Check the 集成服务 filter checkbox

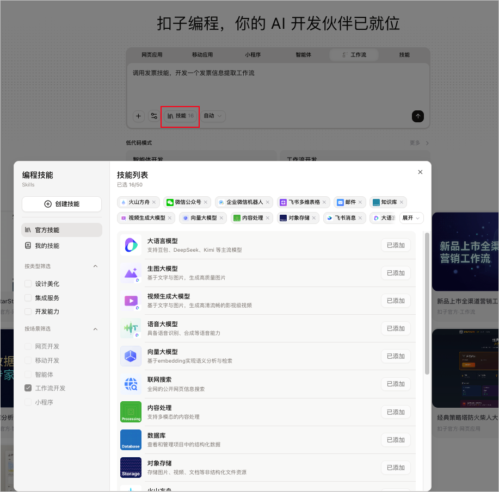tap(28, 298)
